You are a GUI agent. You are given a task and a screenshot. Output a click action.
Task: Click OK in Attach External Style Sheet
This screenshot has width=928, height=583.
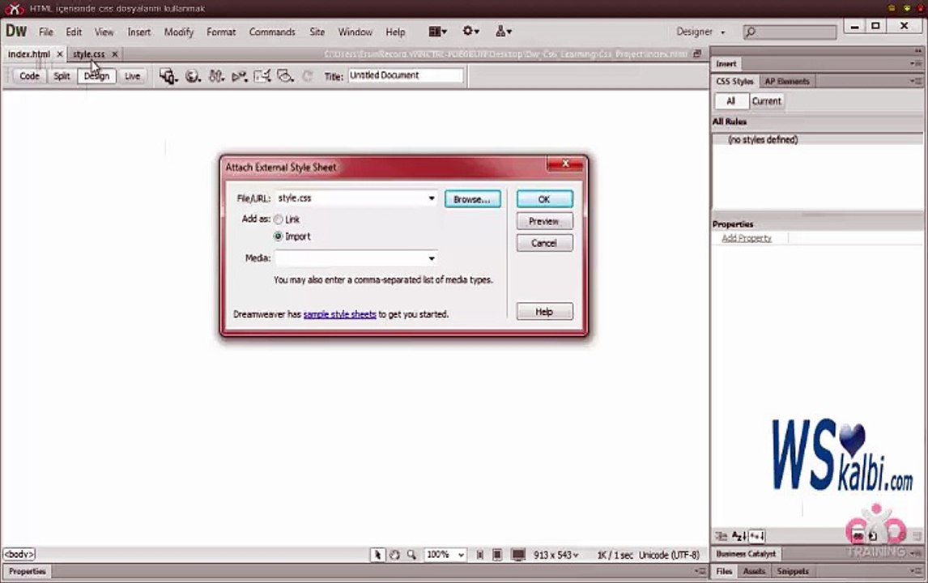coord(544,199)
